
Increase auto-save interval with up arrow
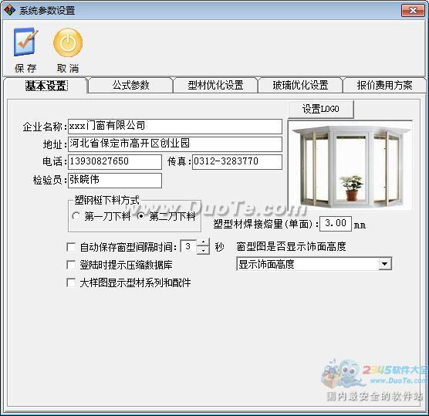pyautogui.click(x=203, y=242)
